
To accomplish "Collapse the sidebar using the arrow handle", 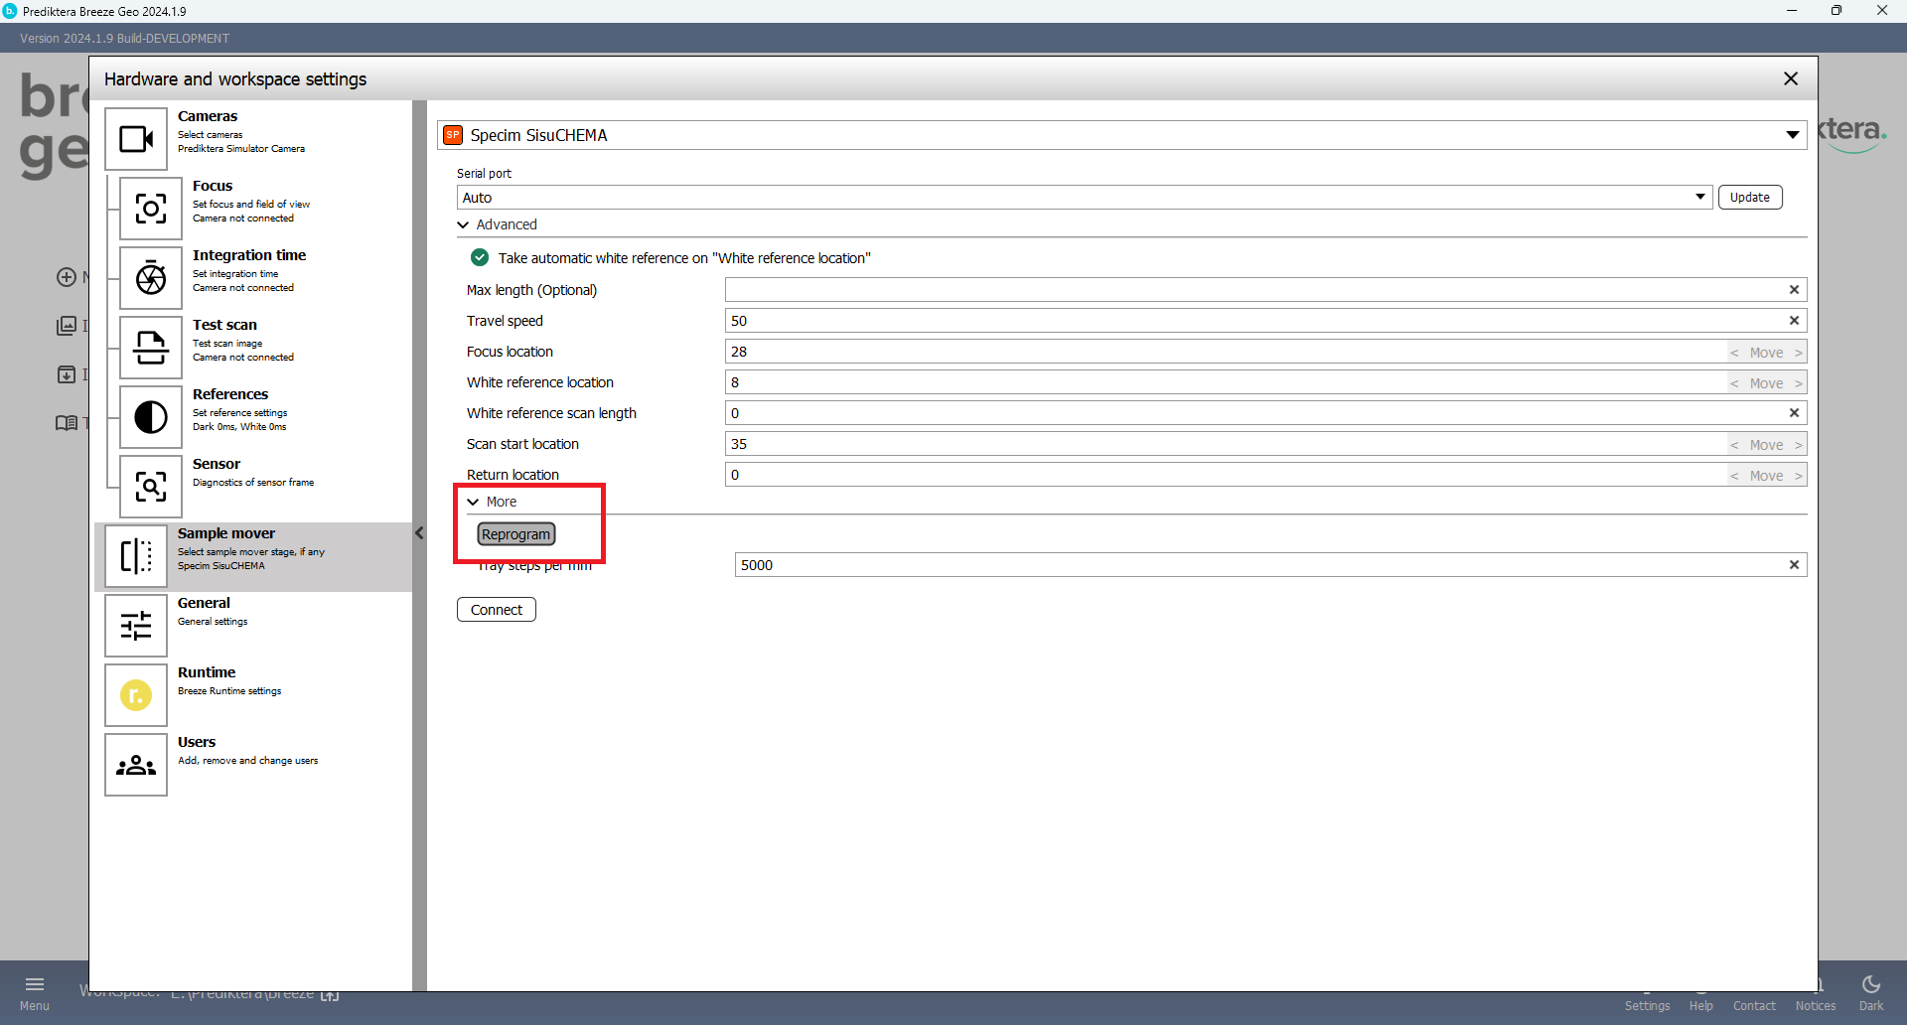I will (419, 533).
